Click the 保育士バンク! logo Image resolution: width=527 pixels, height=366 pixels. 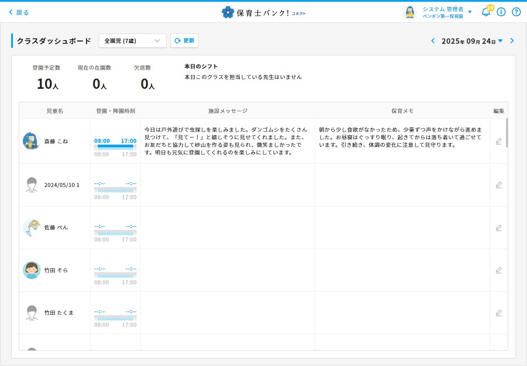[x=263, y=12]
